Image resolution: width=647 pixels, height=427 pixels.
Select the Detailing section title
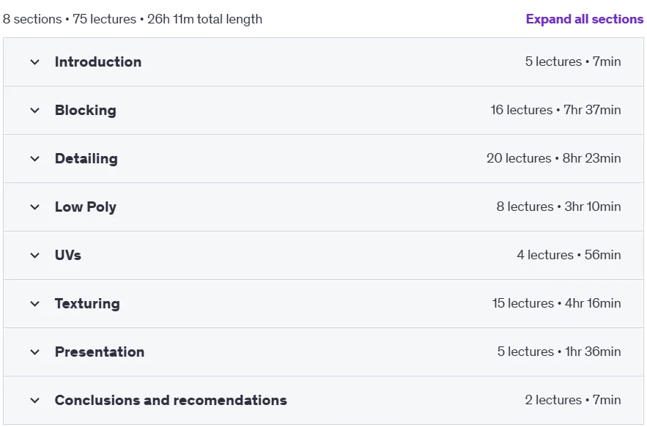86,158
